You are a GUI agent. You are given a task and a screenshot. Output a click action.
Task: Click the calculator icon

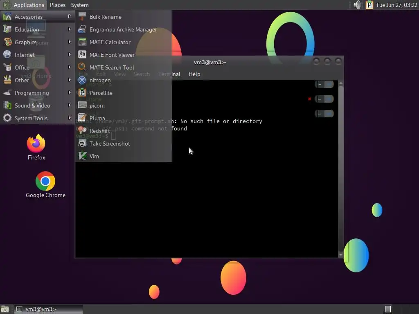pyautogui.click(x=82, y=42)
